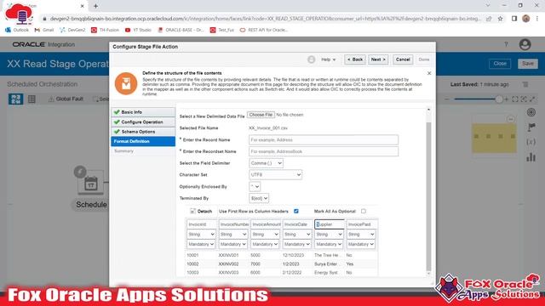Focus the Record Name input field
Screen dimensions: 545x306
click(x=324, y=139)
